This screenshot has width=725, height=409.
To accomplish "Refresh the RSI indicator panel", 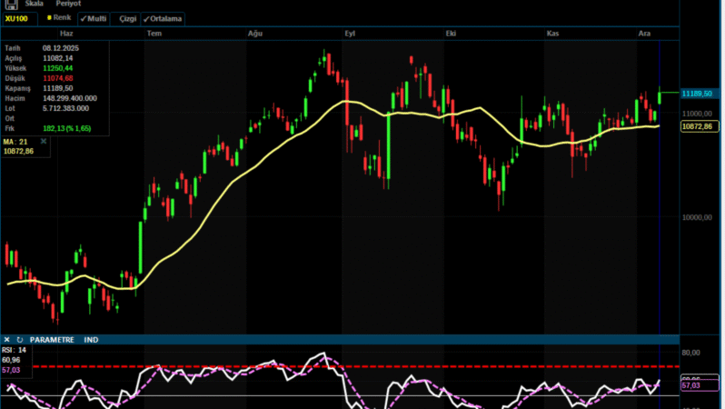I will point(20,340).
